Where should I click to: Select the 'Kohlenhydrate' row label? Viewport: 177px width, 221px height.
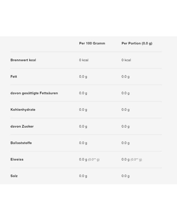[23, 110]
